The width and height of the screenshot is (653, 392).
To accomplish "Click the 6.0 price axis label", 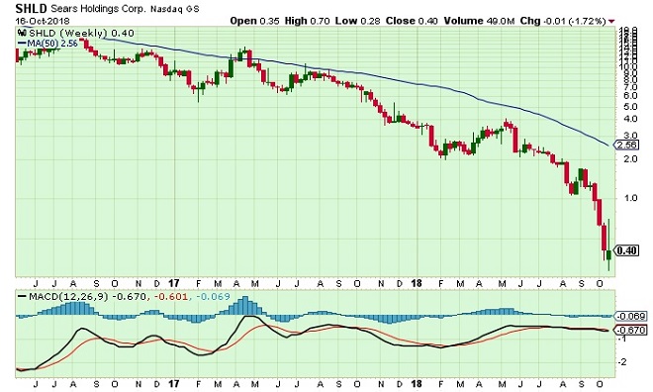I will [x=630, y=95].
